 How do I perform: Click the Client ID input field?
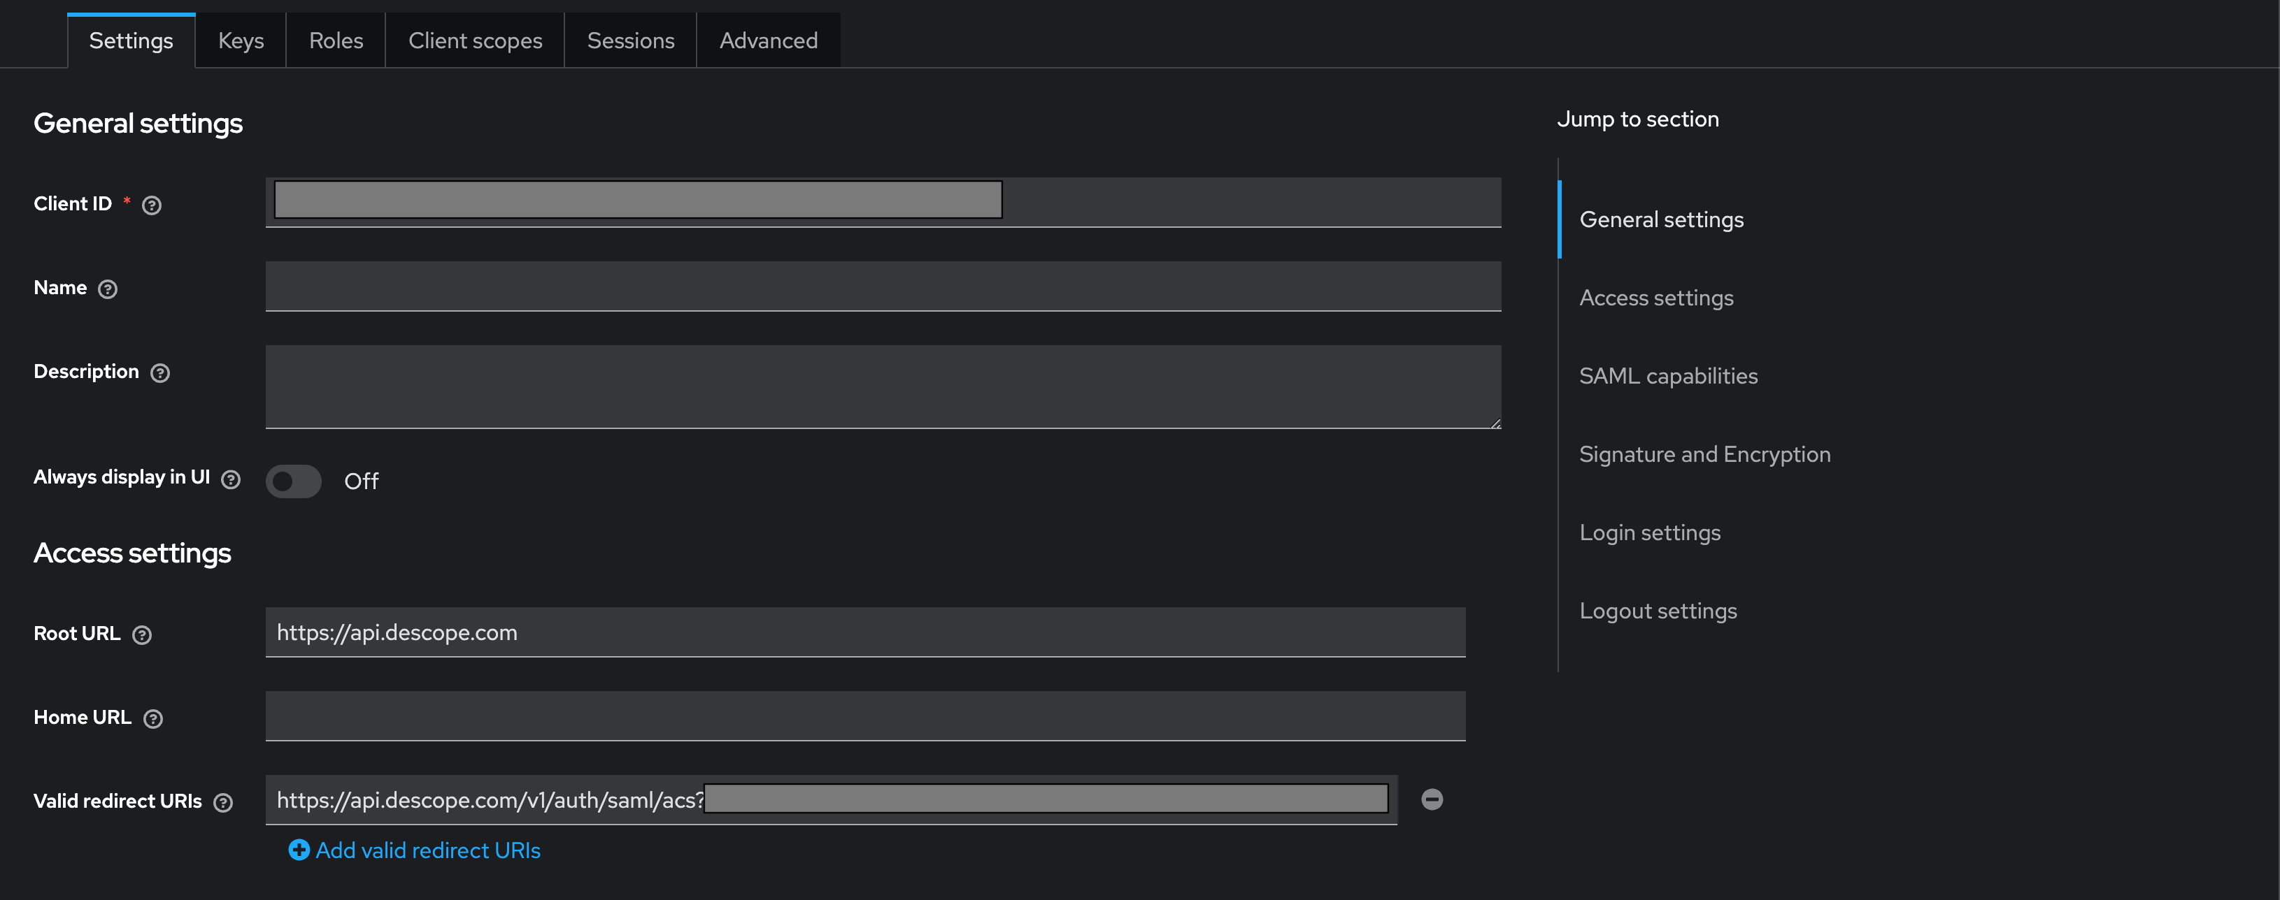[883, 202]
